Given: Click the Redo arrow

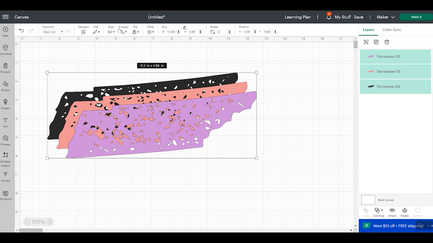Looking at the screenshot, I should 31,30.
